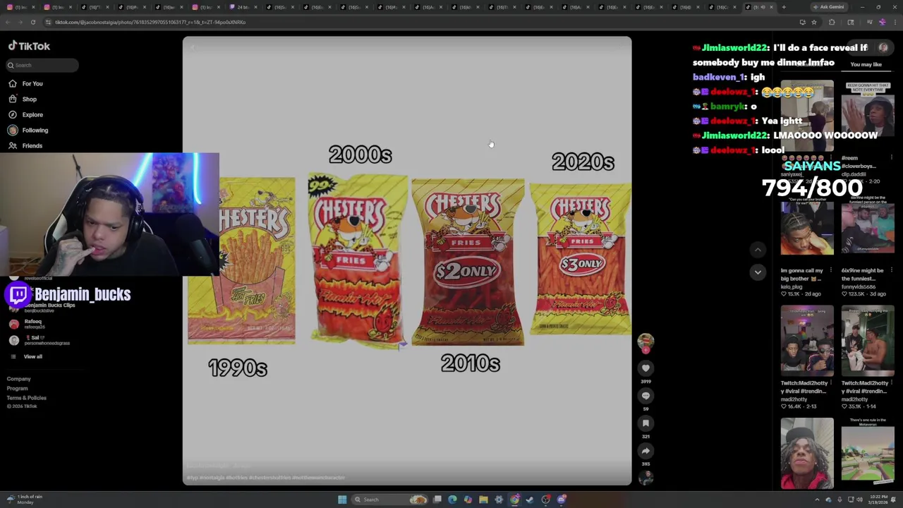Share the photo post
This screenshot has height=508, width=903.
(646, 450)
